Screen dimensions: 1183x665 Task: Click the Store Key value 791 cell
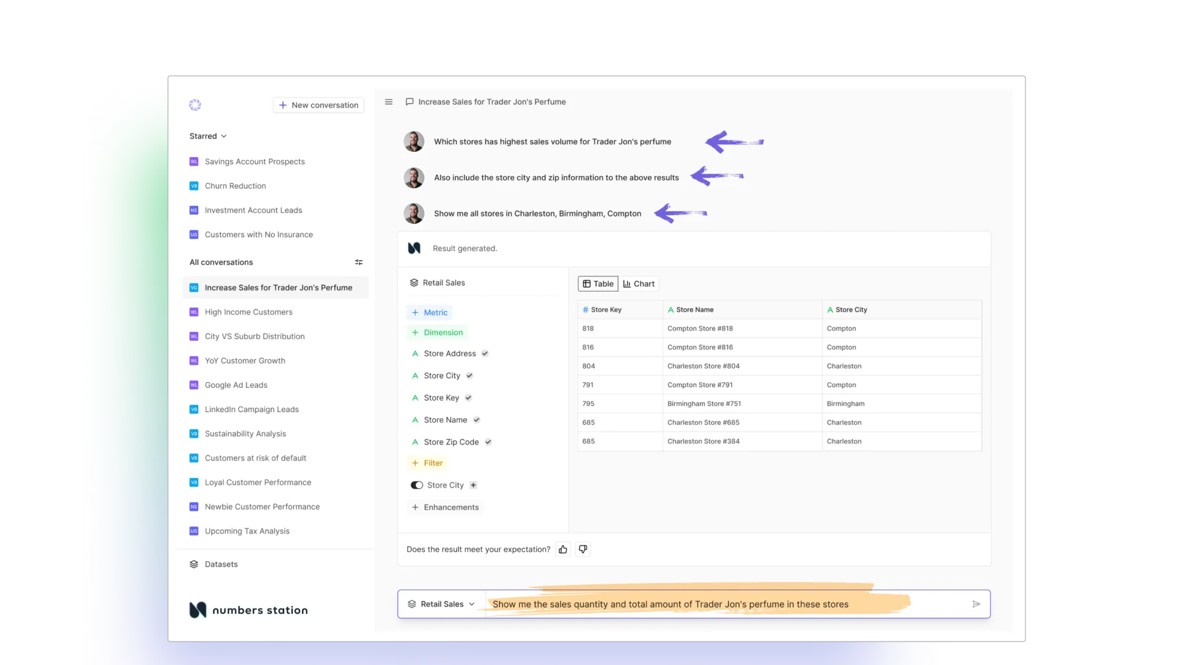[x=620, y=384]
